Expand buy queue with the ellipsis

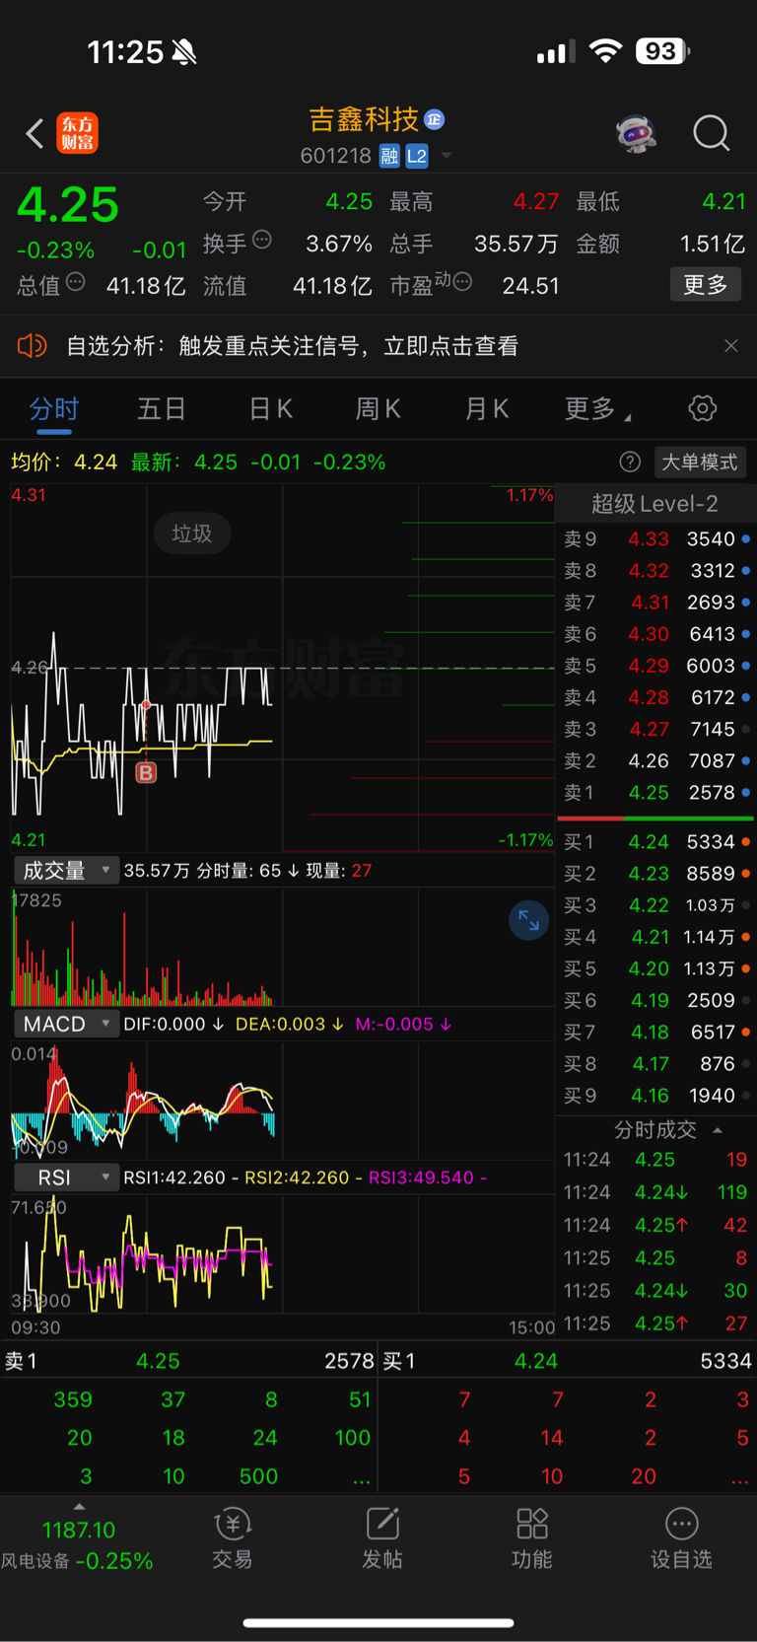(739, 1477)
